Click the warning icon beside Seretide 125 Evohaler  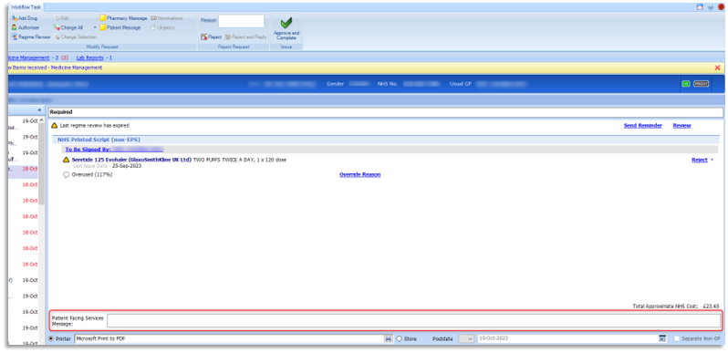(x=67, y=160)
